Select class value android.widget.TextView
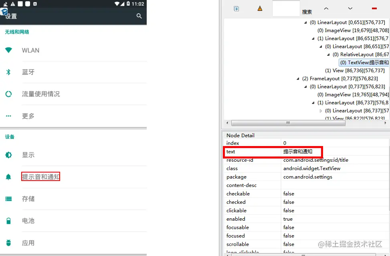 (335, 169)
